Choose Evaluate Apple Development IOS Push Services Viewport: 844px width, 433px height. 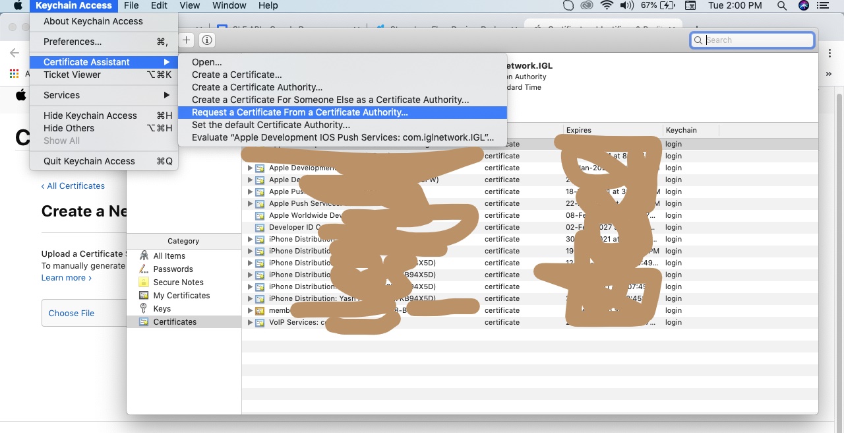click(x=342, y=137)
